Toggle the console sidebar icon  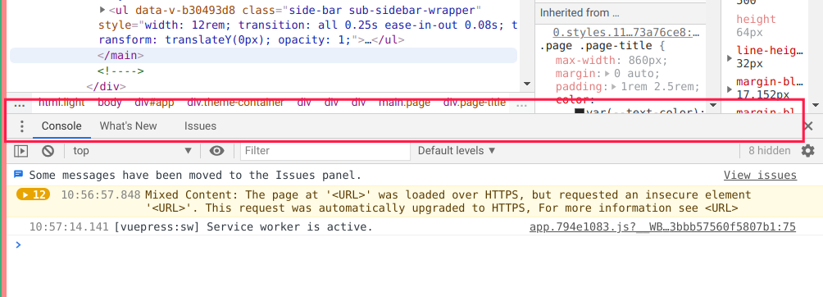click(20, 151)
